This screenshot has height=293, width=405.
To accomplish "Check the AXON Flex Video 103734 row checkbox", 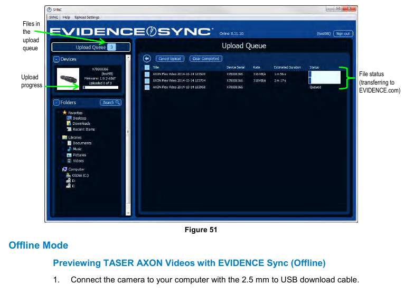I will coord(147,81).
